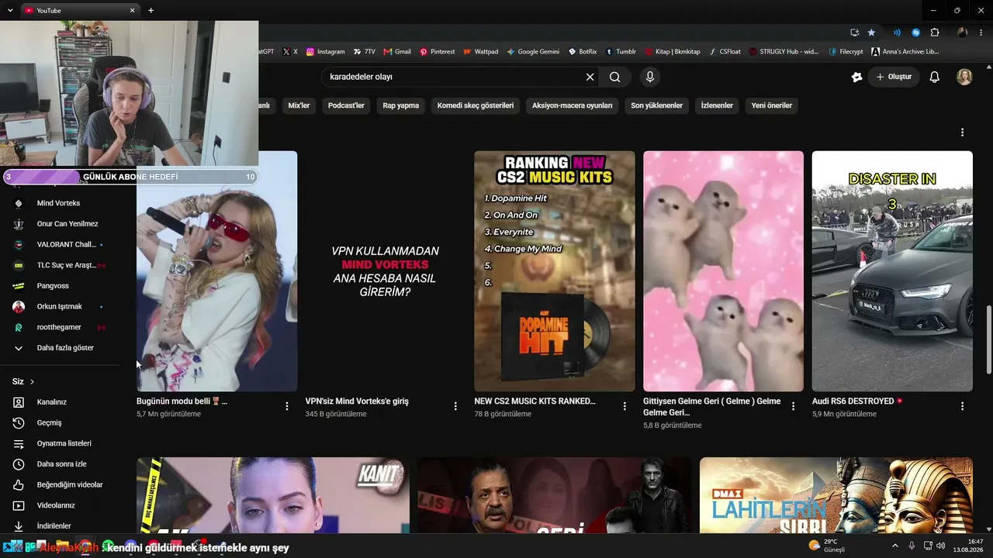The width and height of the screenshot is (993, 558).
Task: Open options for Gittiysen Gelme Geri short
Action: (x=794, y=406)
